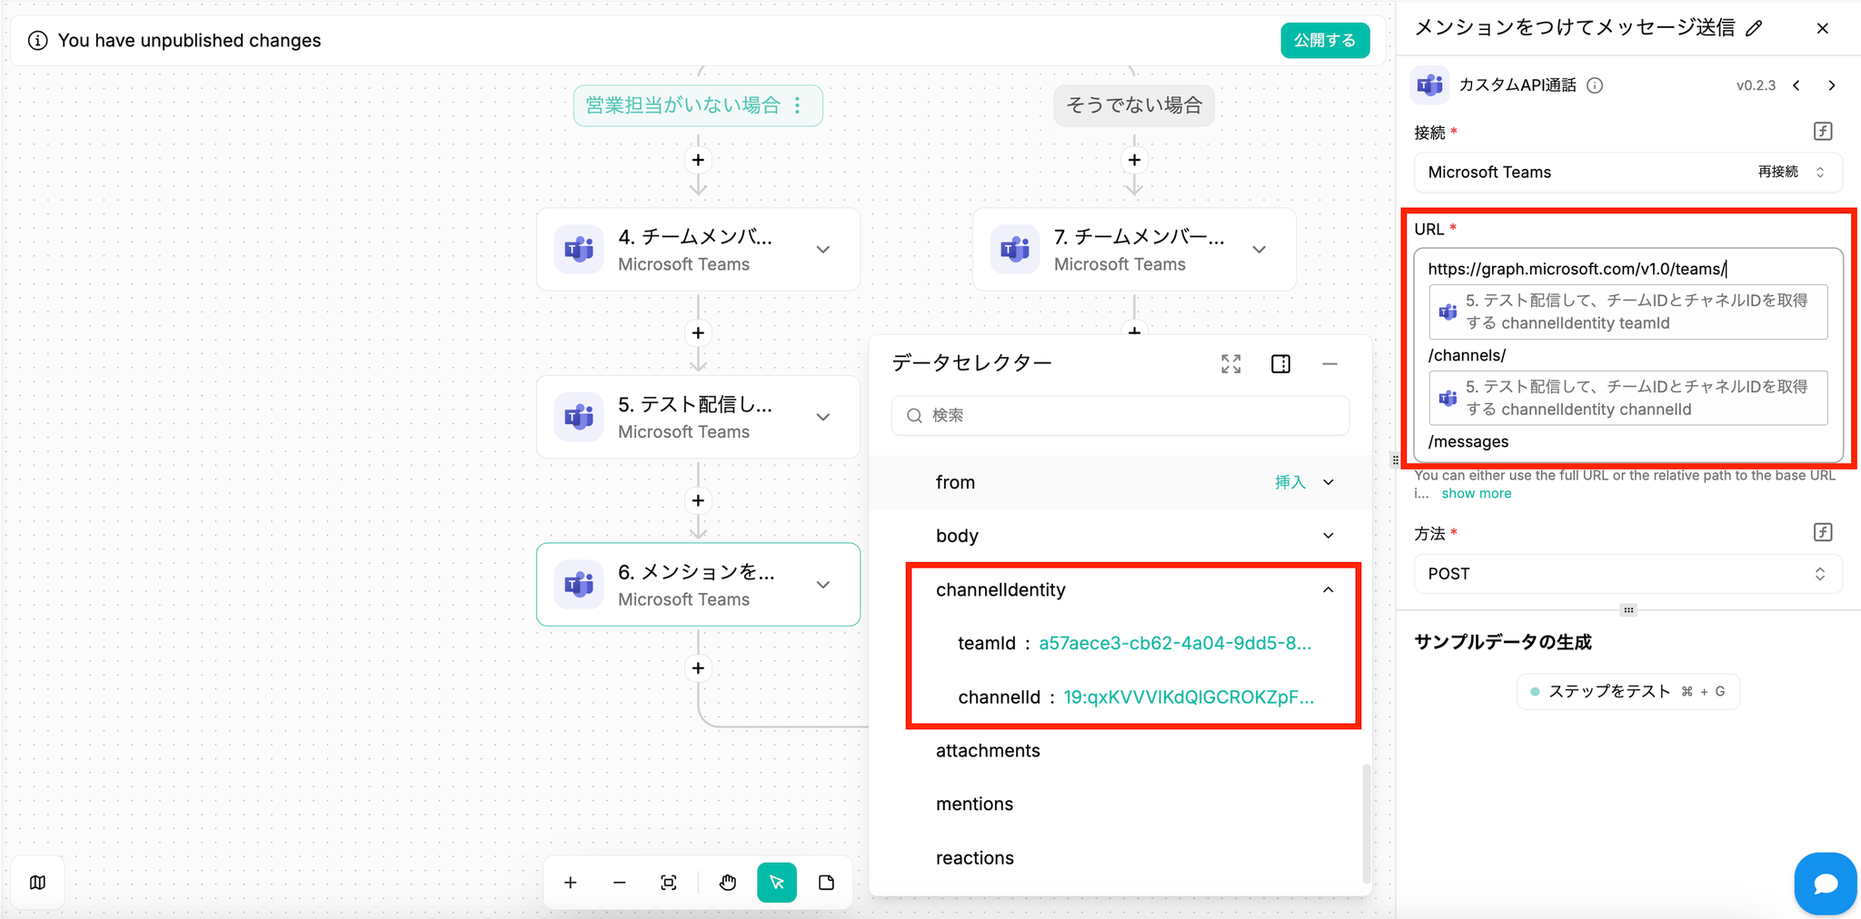Click the pencil icon to rename step
The image size is (1861, 919).
[1754, 28]
